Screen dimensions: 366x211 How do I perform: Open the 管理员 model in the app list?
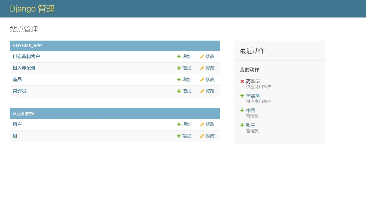tap(19, 91)
